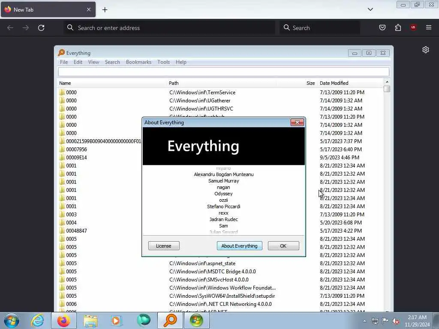The image size is (439, 329).
Task: Open the Firefox extensions puzzle icon
Action: click(398, 27)
